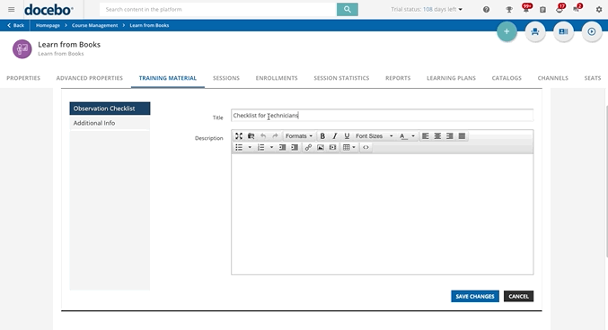Image resolution: width=608 pixels, height=330 pixels.
Task: Toggle italic formatting
Action: pos(335,136)
